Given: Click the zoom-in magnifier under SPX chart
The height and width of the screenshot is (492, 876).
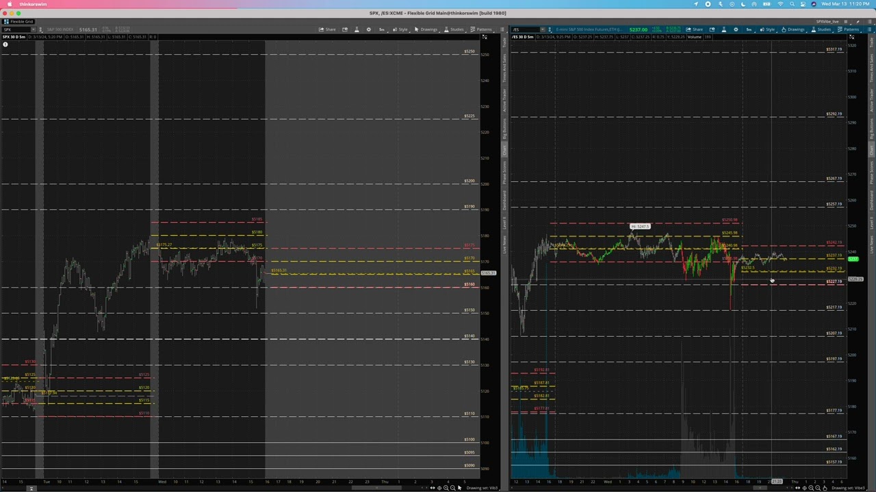Looking at the screenshot, I should point(446,488).
